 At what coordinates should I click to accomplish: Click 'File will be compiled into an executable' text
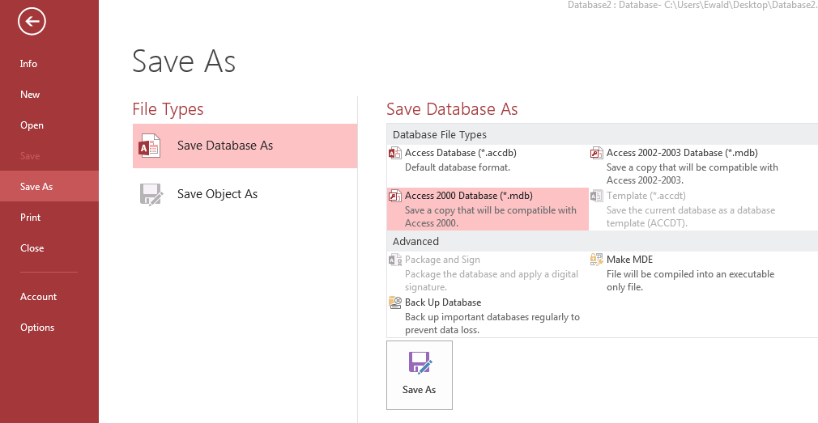(x=691, y=281)
